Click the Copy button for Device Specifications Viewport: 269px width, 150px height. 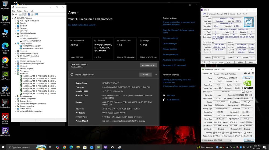pyautogui.click(x=145, y=75)
